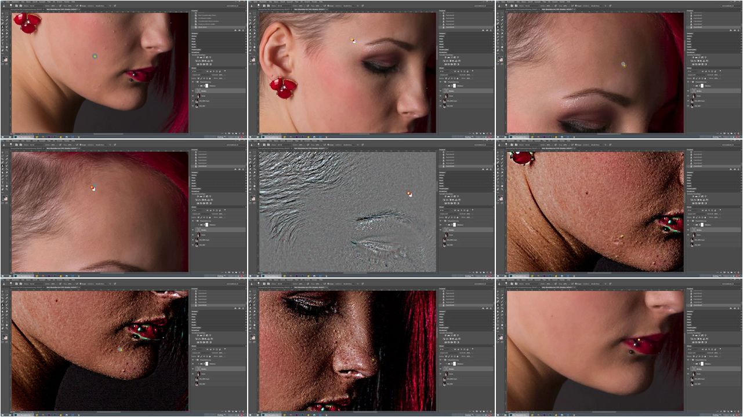The height and width of the screenshot is (417, 743).
Task: Select the Move tool in the hairline forehead screenshot
Action: tap(2, 152)
